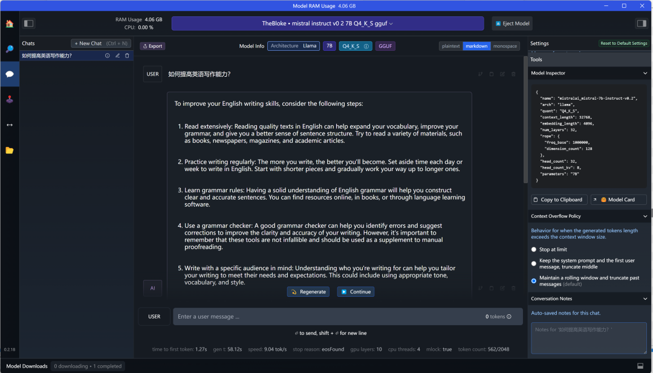Collapse the Context Overflow Policy section
The image size is (653, 373).
click(645, 216)
